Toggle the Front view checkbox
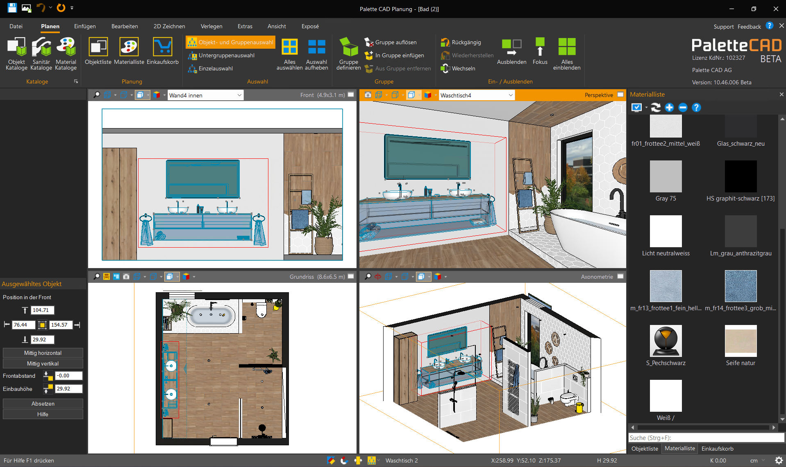Viewport: 786px width, 467px height. pyautogui.click(x=351, y=95)
